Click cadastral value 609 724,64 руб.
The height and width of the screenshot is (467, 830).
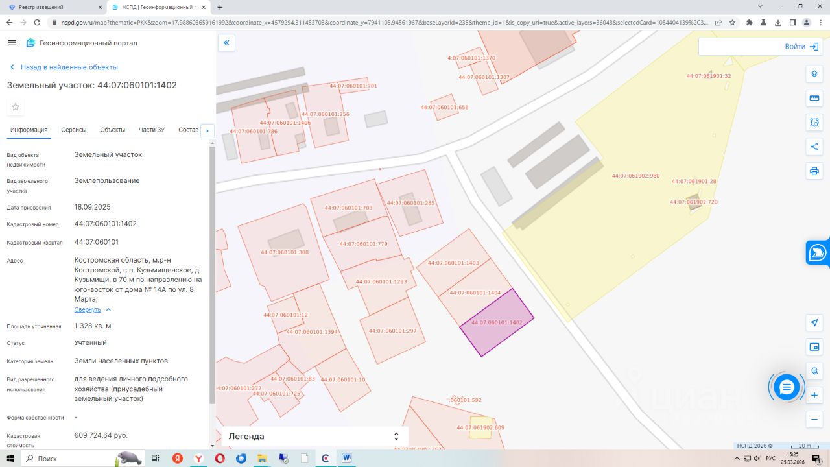(x=101, y=435)
